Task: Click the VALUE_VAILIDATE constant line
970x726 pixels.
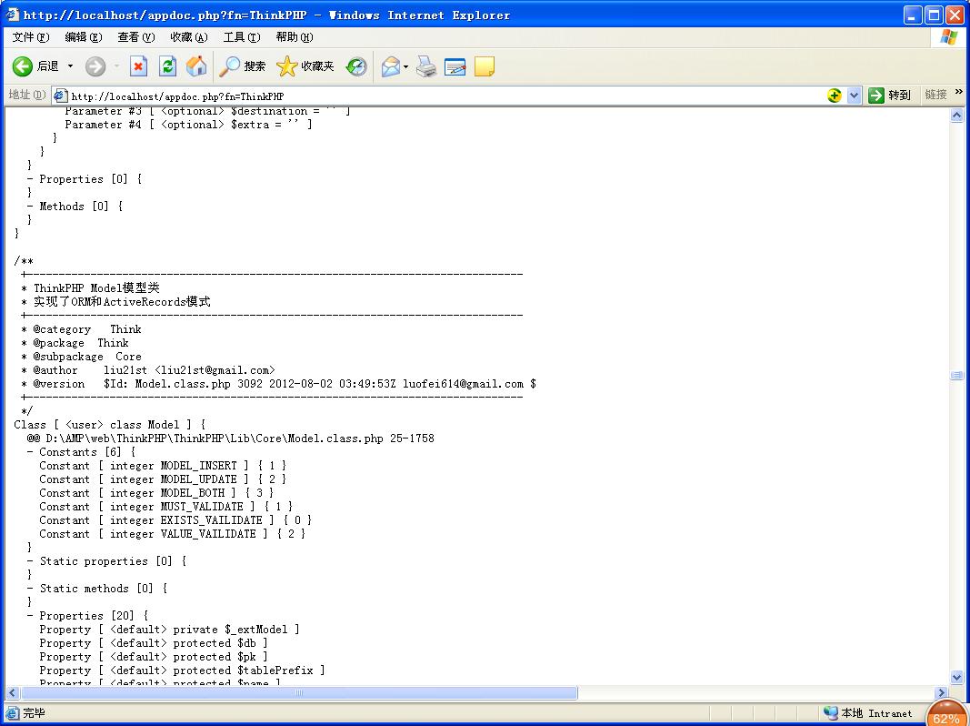Action: (x=173, y=533)
